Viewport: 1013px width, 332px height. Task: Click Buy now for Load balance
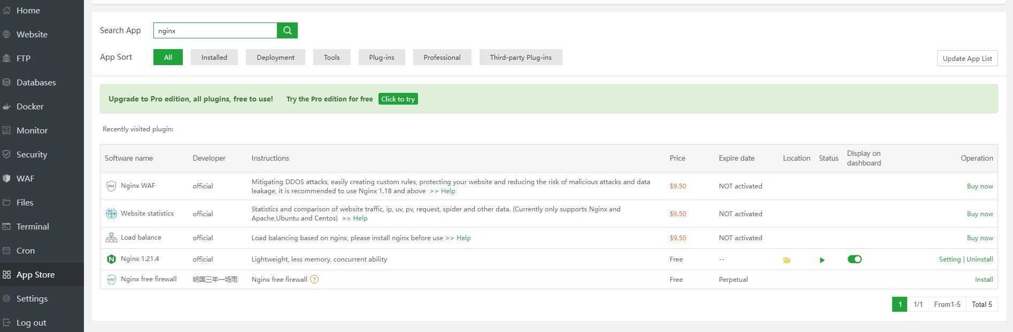(980, 238)
